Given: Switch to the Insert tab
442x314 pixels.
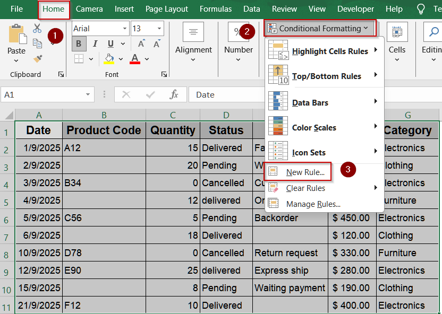Looking at the screenshot, I should [124, 9].
